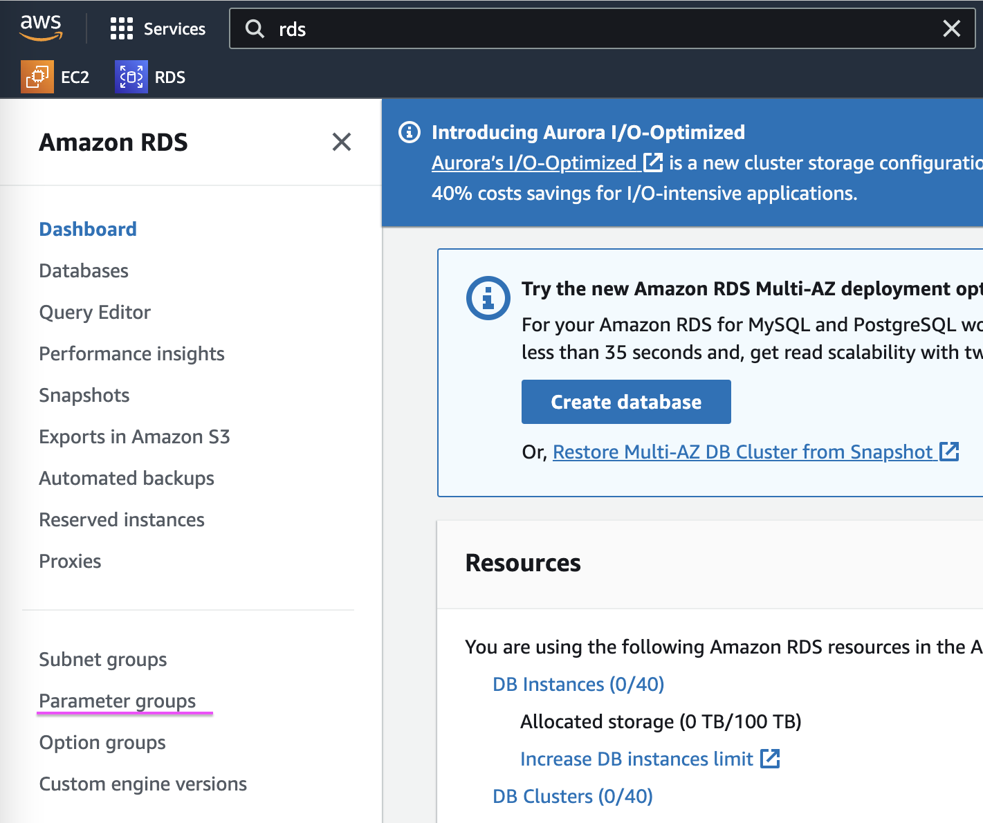Open Parameter groups
This screenshot has width=983, height=823.
click(118, 701)
